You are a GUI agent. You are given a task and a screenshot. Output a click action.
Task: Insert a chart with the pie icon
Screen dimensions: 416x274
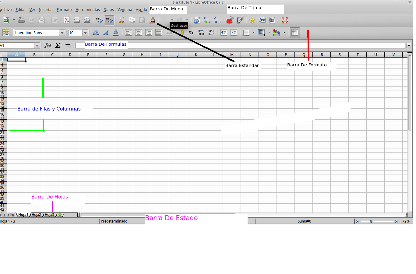pos(230,20)
